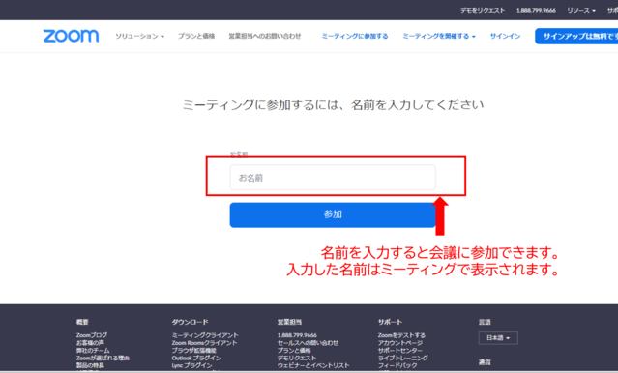The image size is (618, 373).
Task: Open the お客様の声 footer link
Action: 90,343
